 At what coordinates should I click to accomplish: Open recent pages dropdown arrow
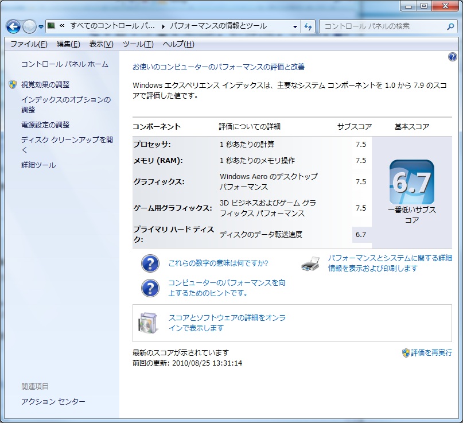click(x=41, y=27)
